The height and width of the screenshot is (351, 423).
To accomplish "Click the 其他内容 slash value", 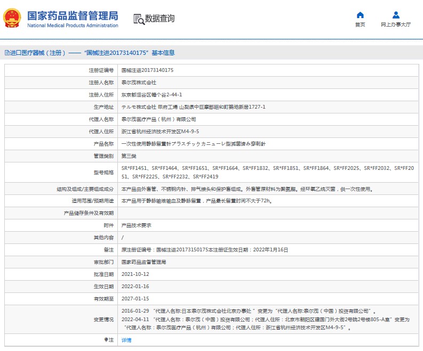I will [x=123, y=238].
